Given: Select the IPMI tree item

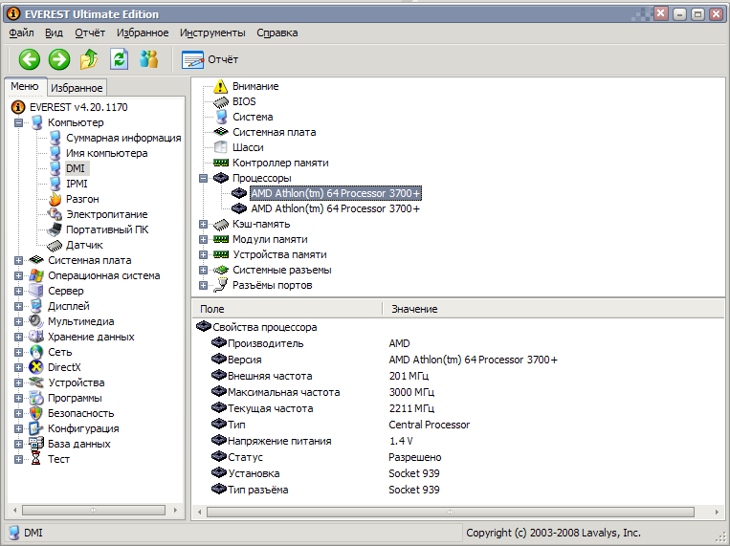Looking at the screenshot, I should tap(77, 184).
